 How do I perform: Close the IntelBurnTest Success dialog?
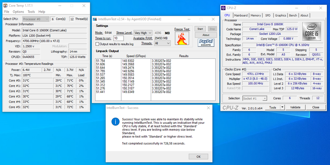[209, 108]
